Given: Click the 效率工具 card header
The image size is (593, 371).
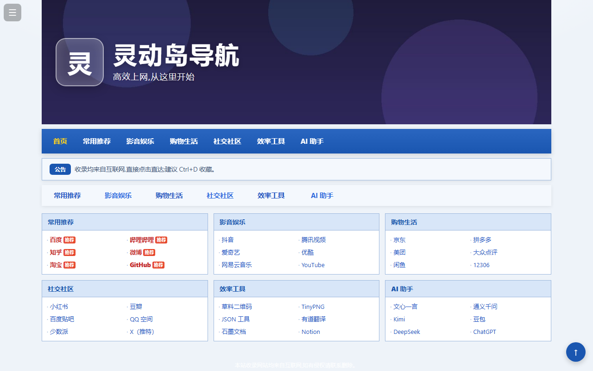Looking at the screenshot, I should 296,289.
